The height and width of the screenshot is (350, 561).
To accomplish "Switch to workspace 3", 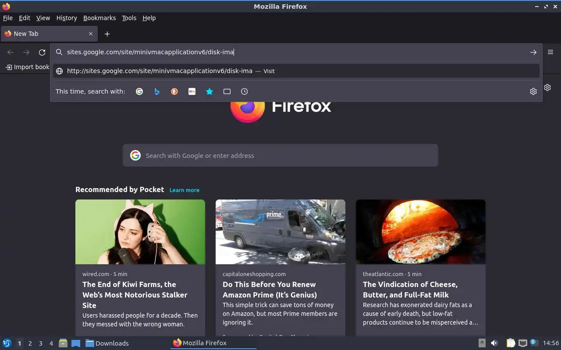I will [x=40, y=343].
